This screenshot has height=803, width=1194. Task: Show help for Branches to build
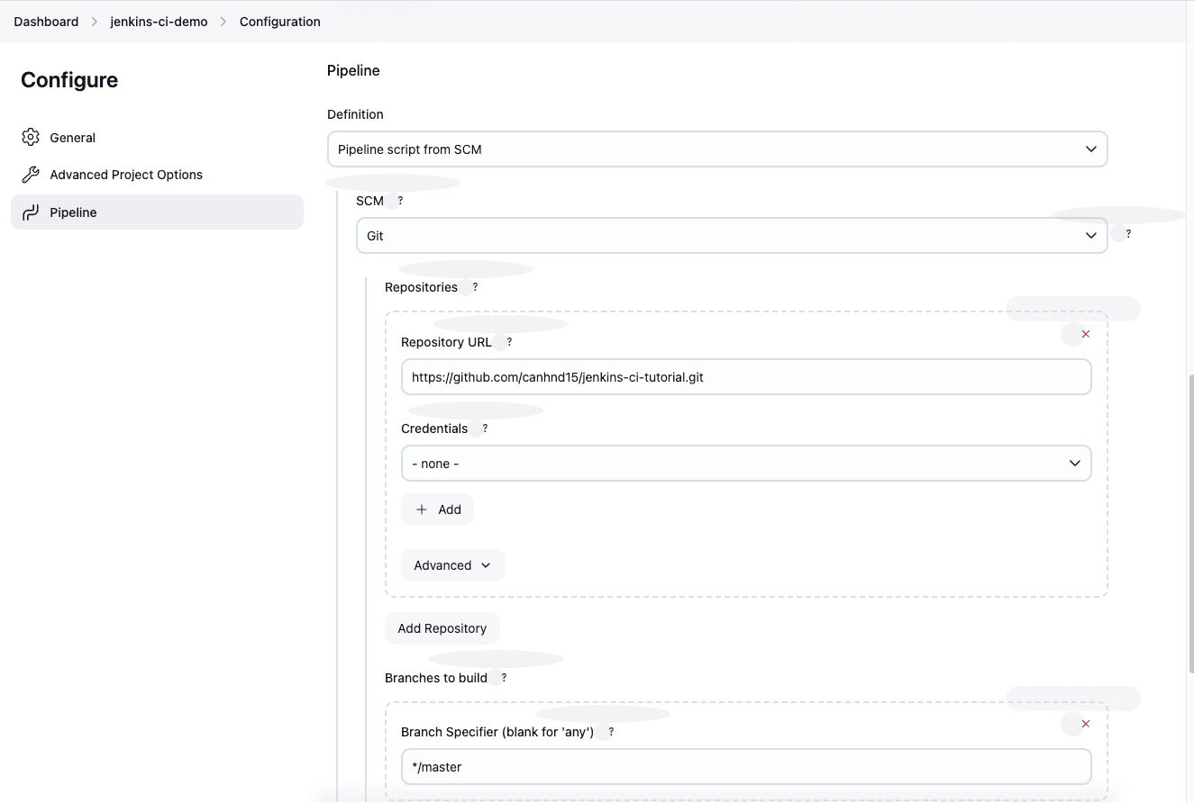point(504,678)
